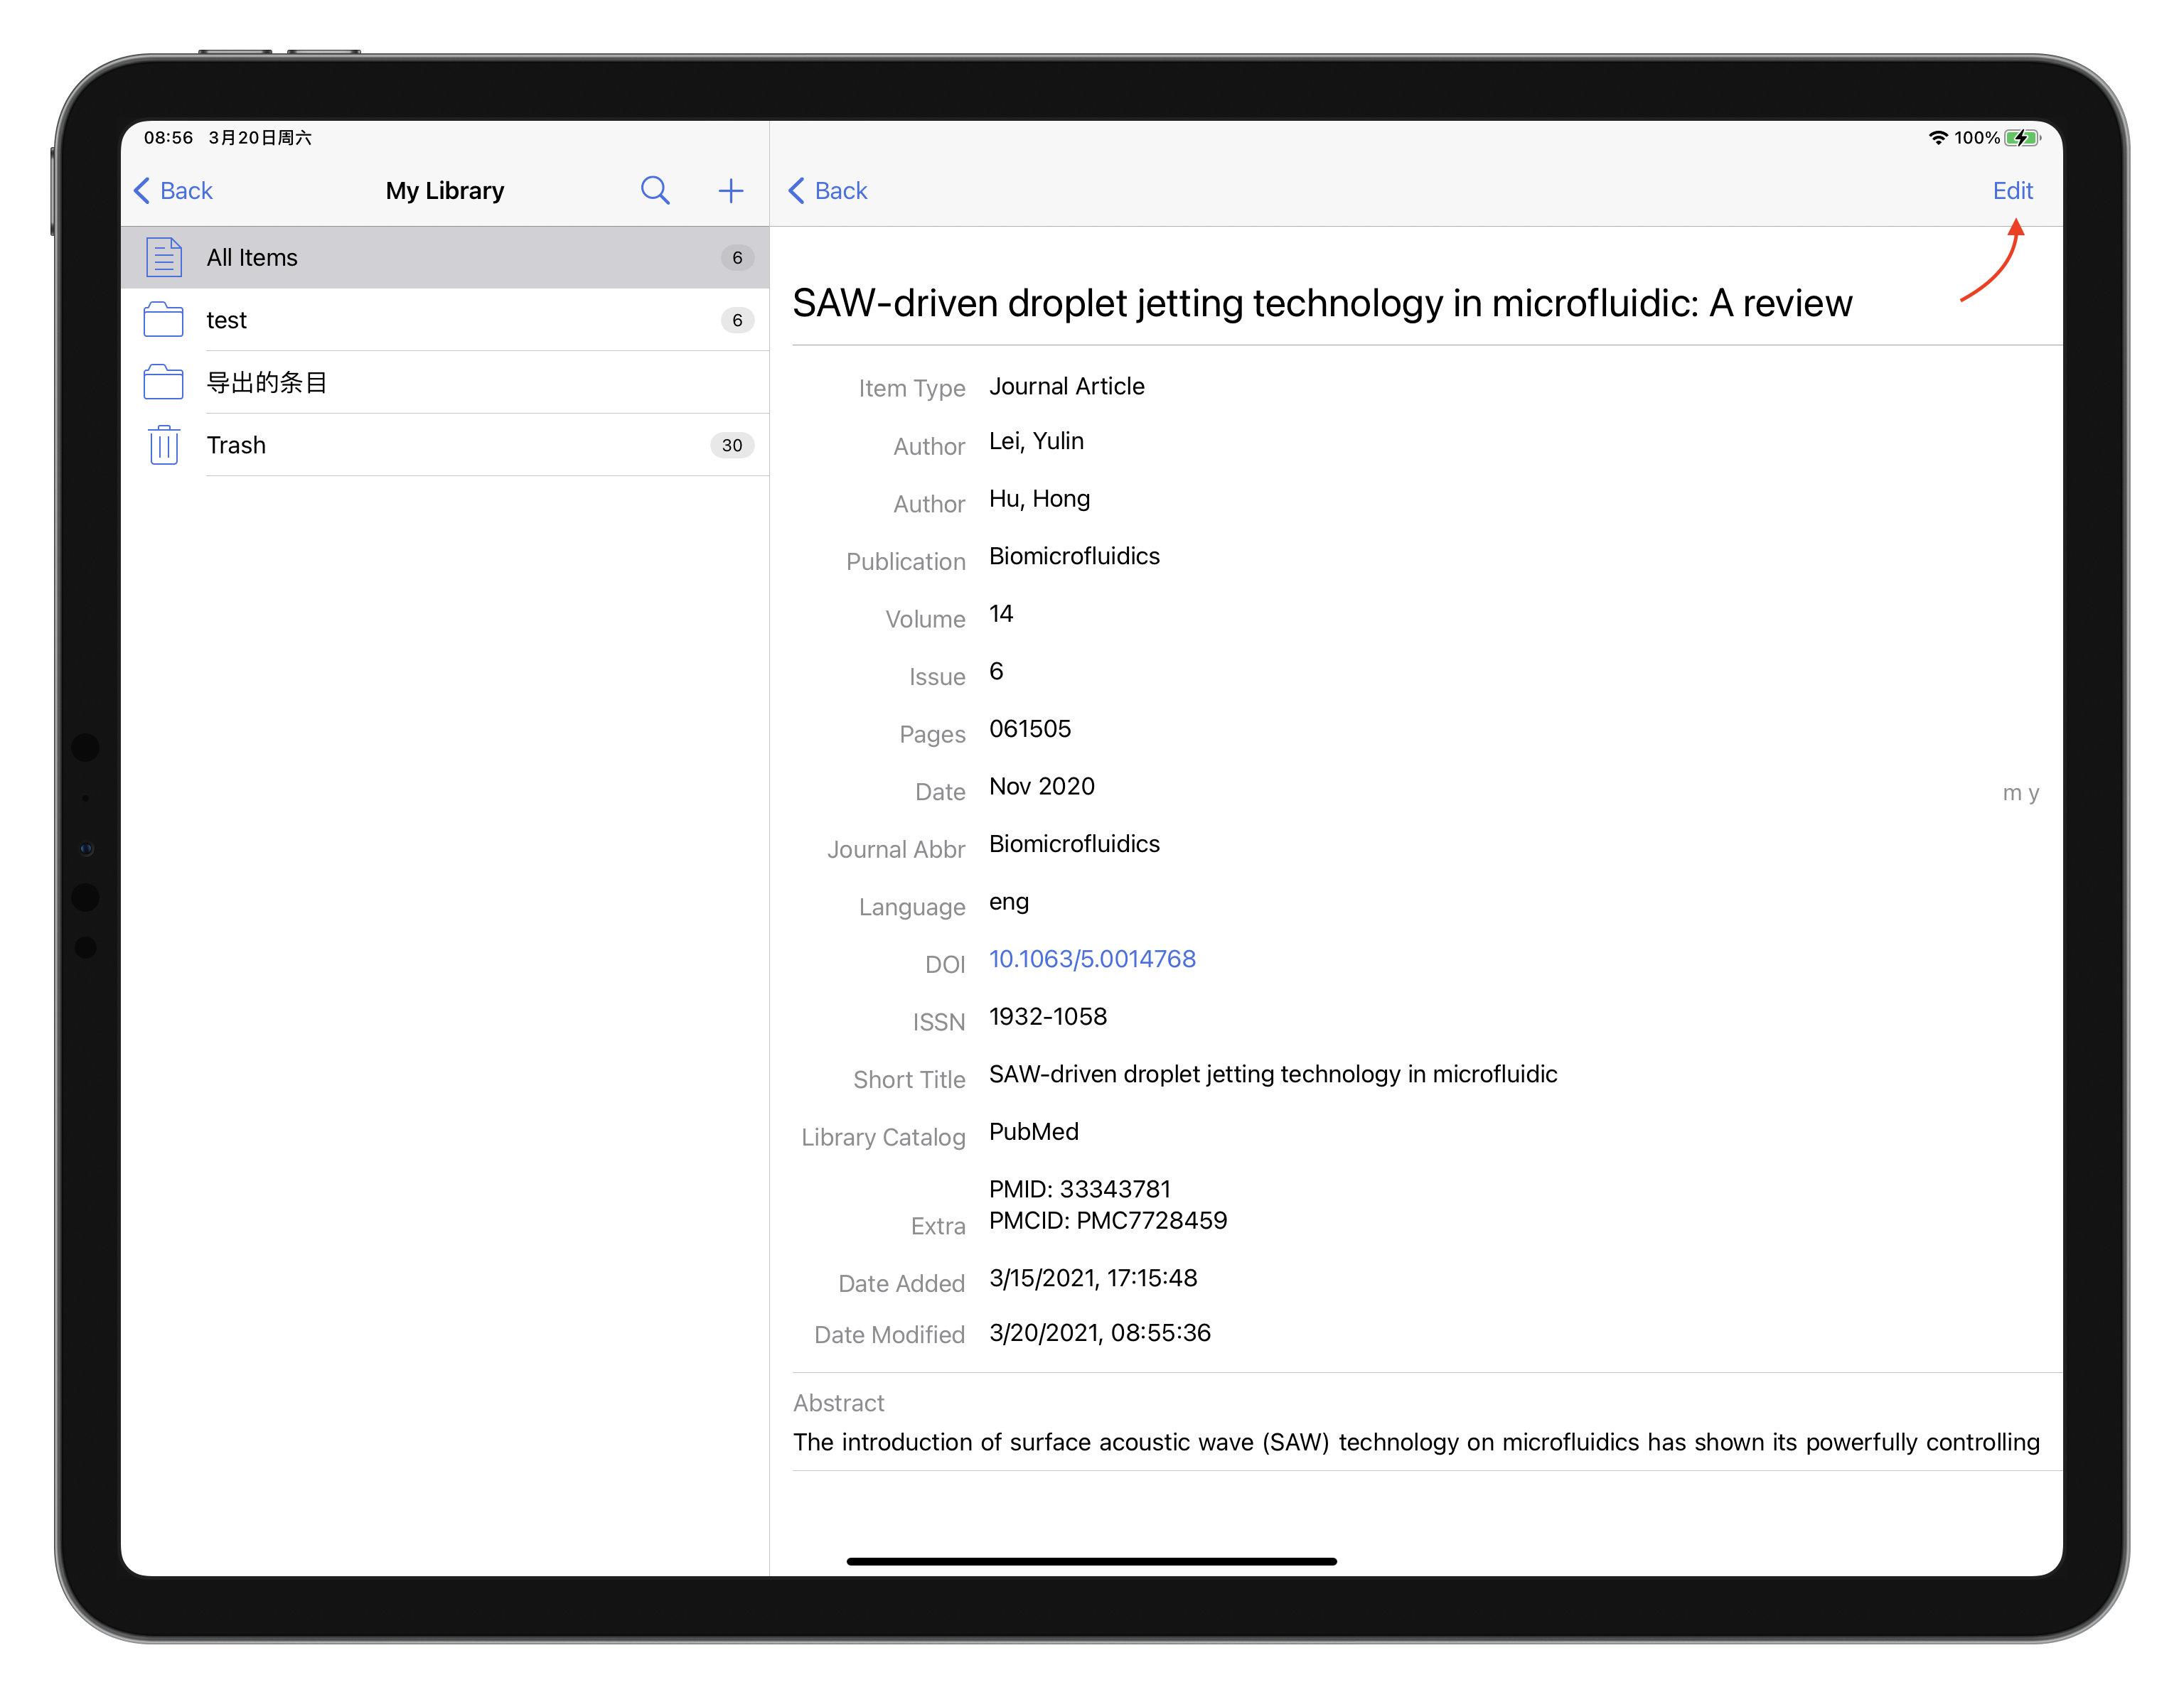Select the Short Title value
Screen dimensions: 2184x1697
(1273, 1074)
